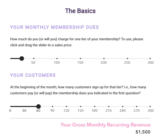The image size is (161, 138).
Task: Set customers slider to 300 tick
Action: 150,106
